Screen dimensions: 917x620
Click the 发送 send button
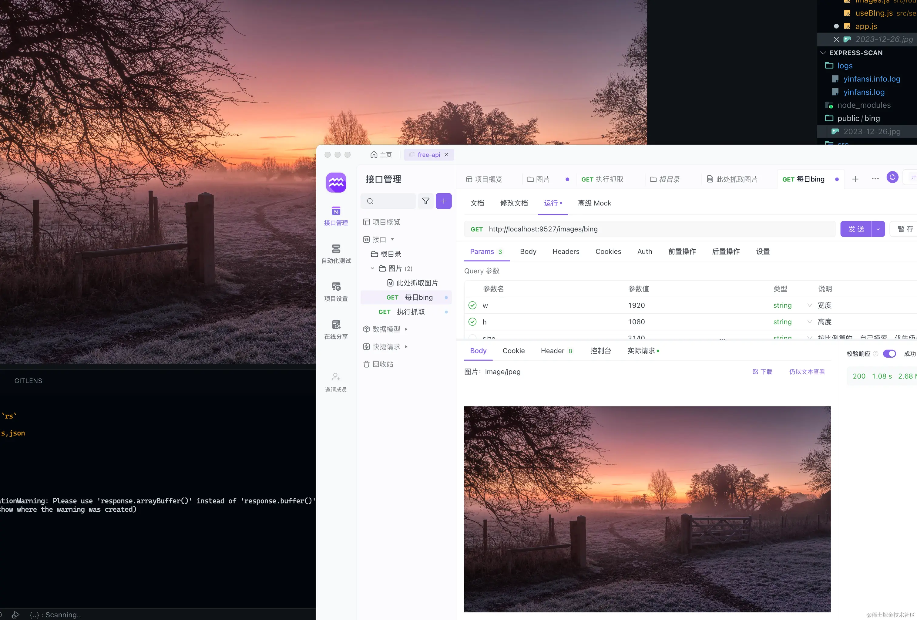coord(856,229)
